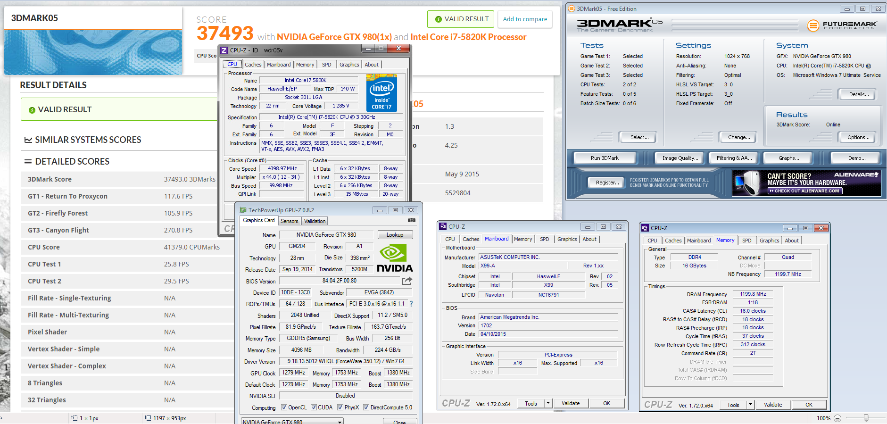Click the VALID RESULT button at top

click(461, 19)
